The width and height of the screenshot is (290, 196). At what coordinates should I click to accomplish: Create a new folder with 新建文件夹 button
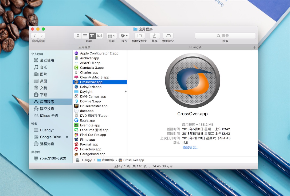coord(140,36)
